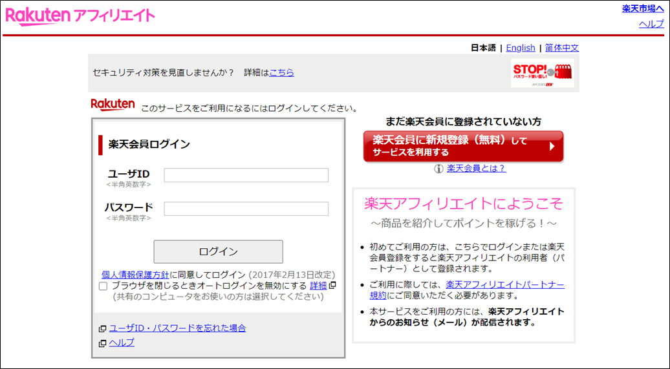
Task: Click the まだ楽天会員に登録されていない方 text
Action: 463,121
